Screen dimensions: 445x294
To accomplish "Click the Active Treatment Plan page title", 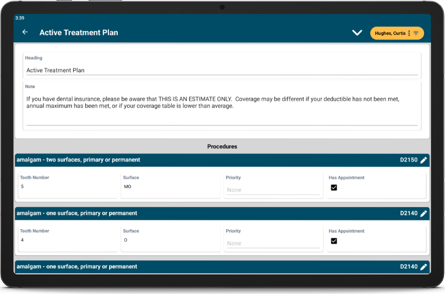I will (79, 33).
